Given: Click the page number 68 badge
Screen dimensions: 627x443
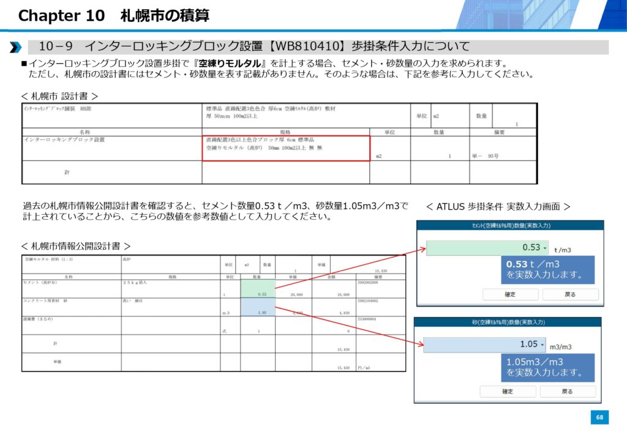Looking at the screenshot, I should pos(599,417).
